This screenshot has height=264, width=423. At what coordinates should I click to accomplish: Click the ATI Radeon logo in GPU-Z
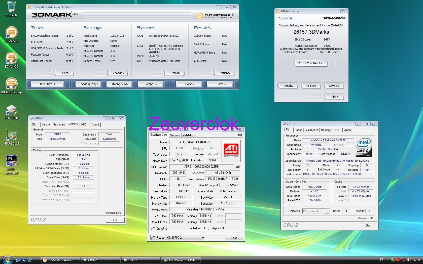(231, 151)
